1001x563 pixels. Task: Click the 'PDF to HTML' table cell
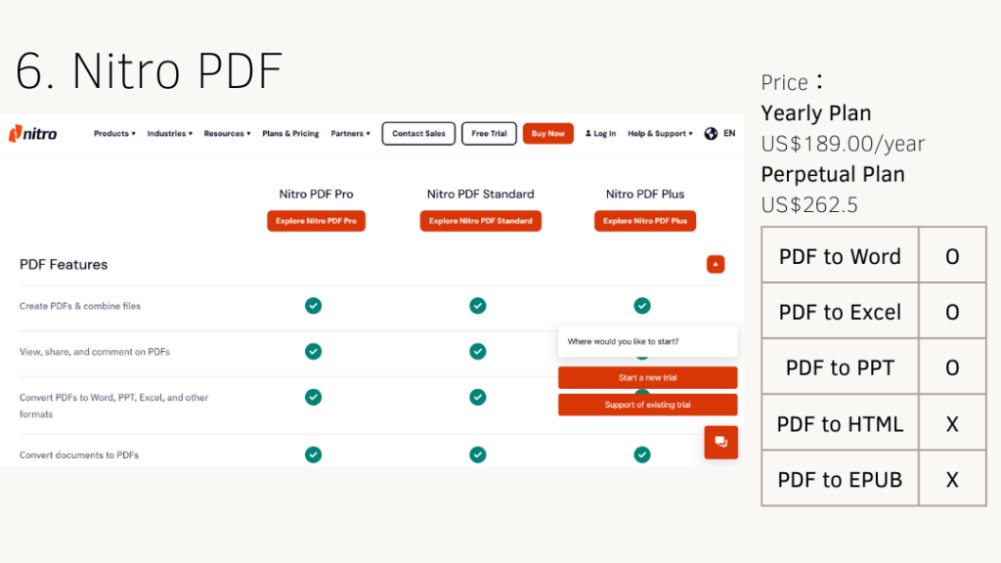tap(840, 422)
